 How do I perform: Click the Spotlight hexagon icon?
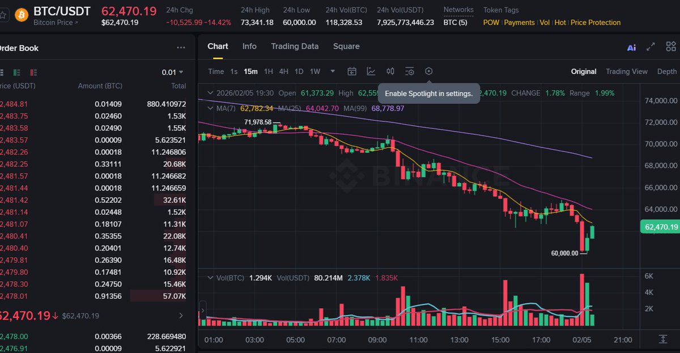(429, 71)
